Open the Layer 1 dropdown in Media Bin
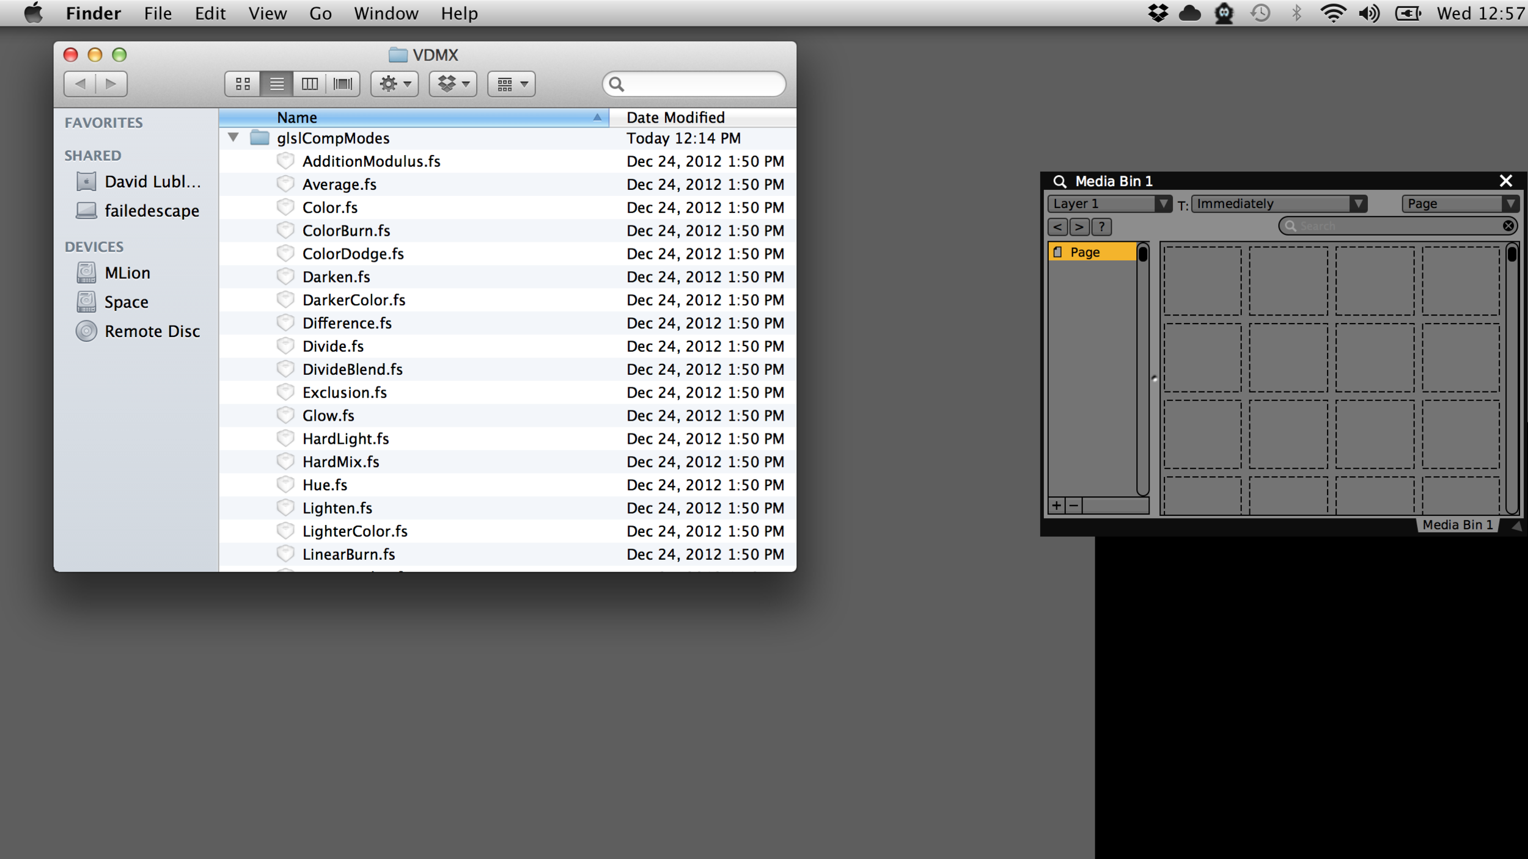 [1109, 204]
